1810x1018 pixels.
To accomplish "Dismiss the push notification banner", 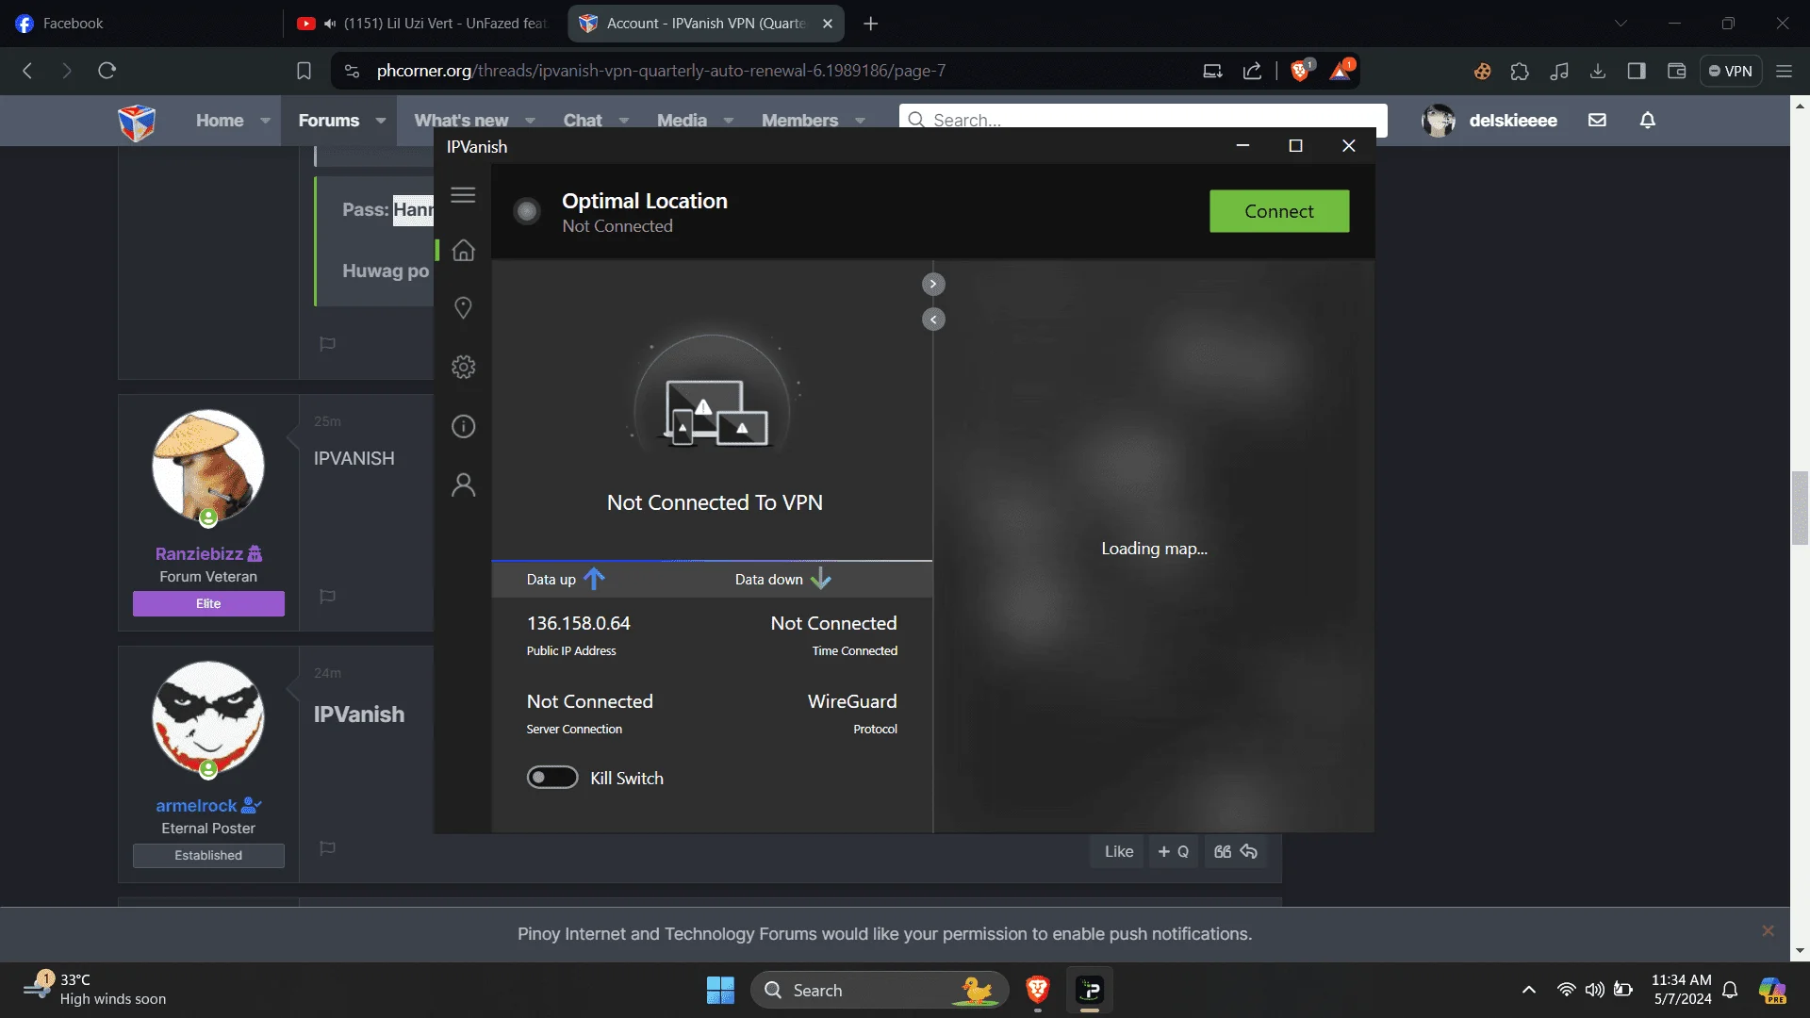I will click(1768, 930).
